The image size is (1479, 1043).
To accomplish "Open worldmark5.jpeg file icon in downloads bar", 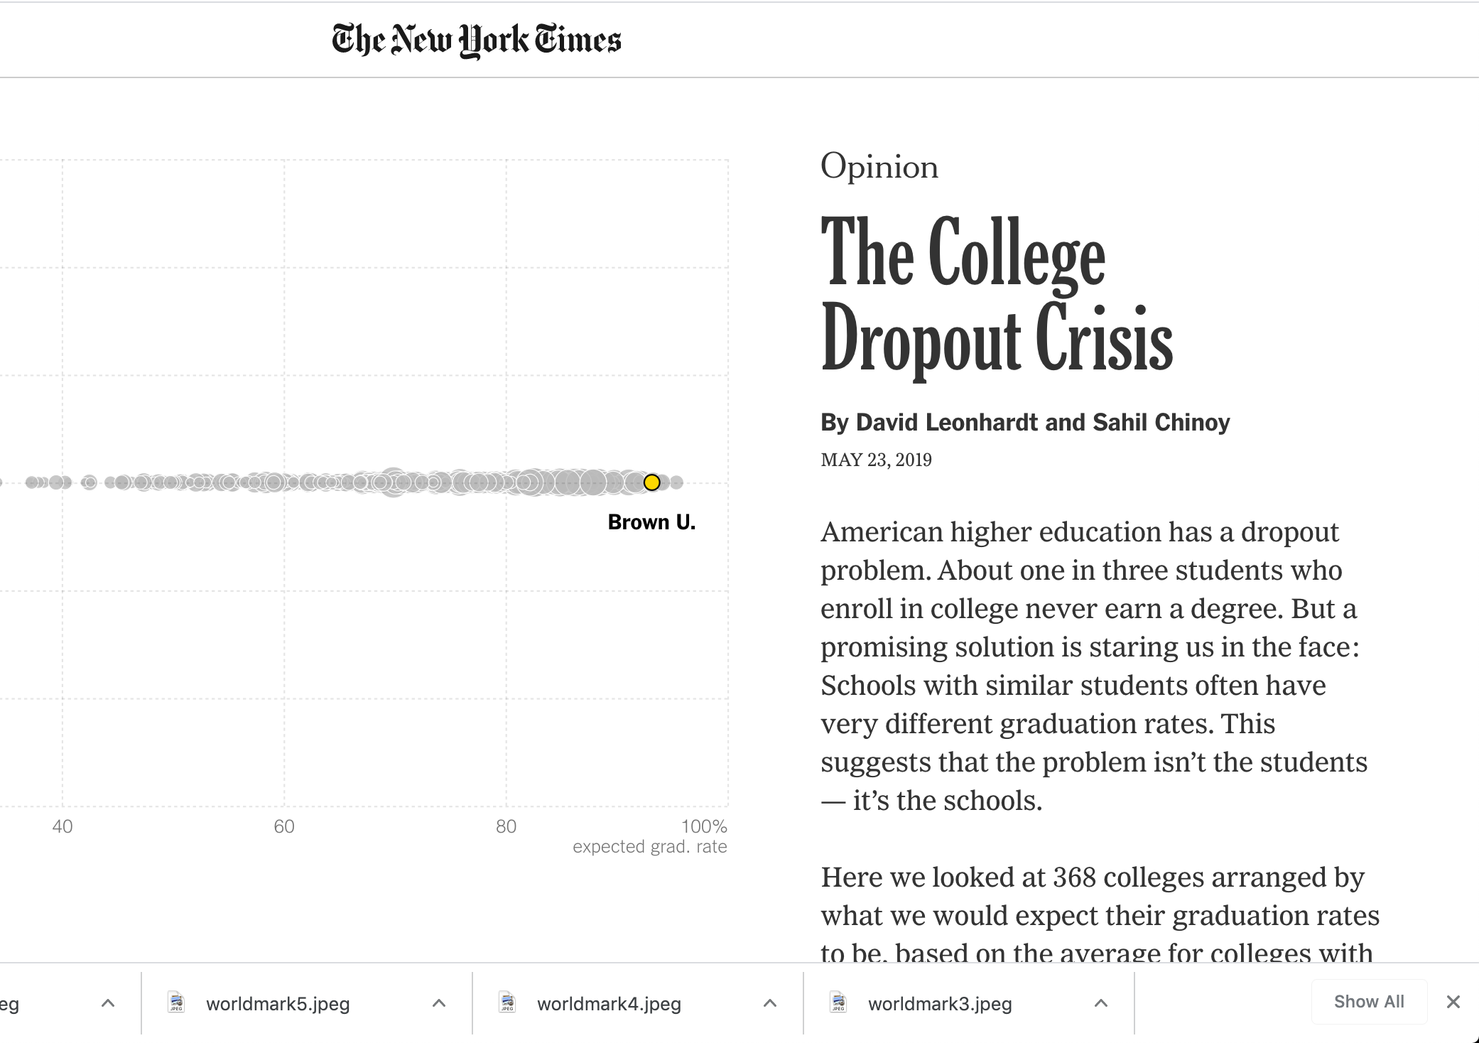I will 176,1003.
